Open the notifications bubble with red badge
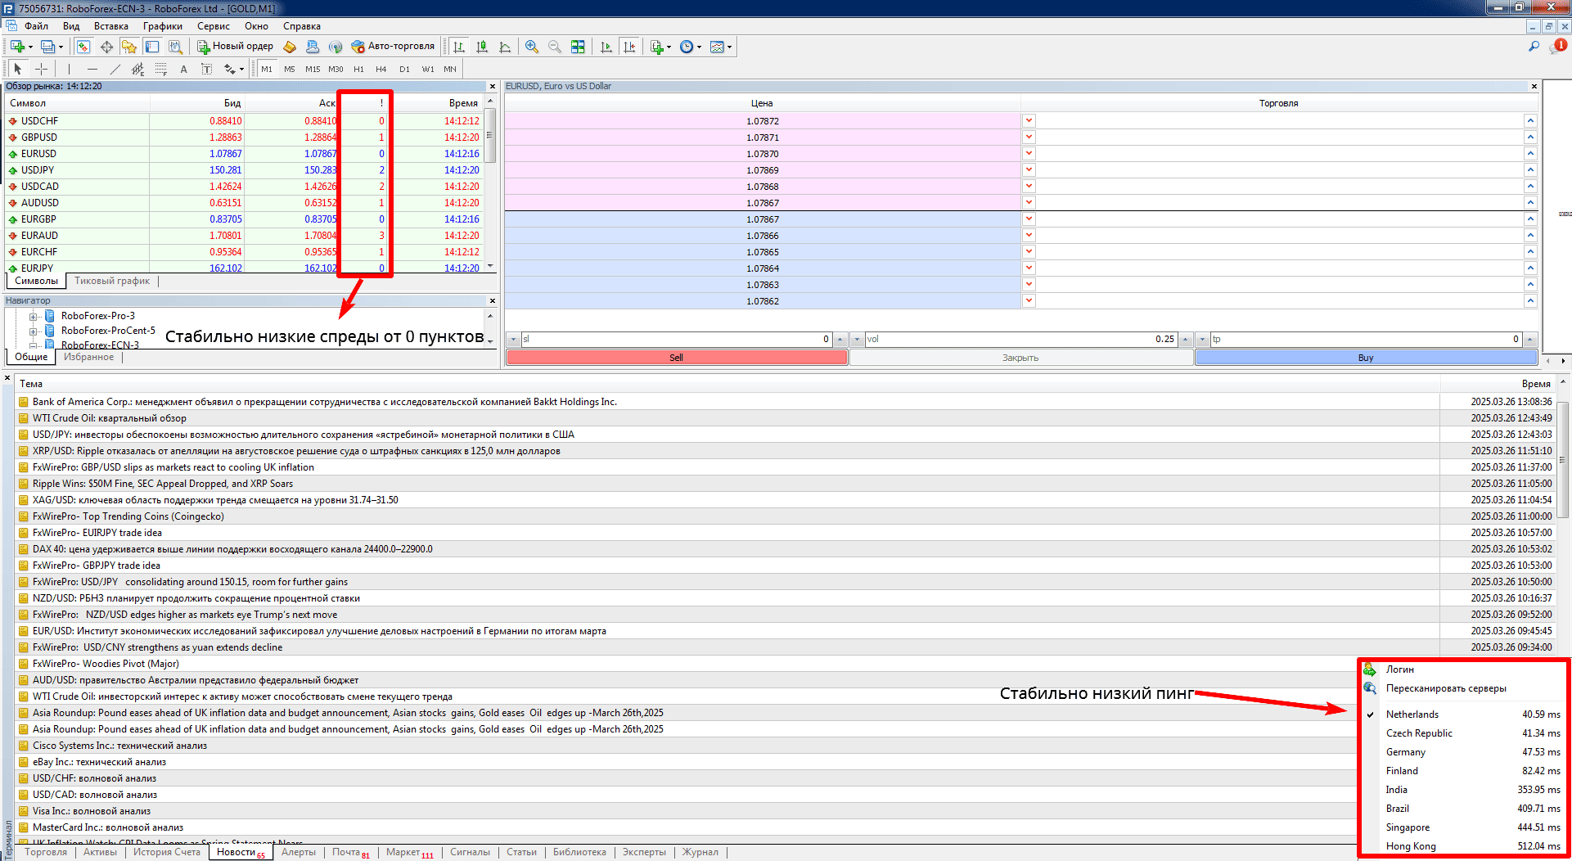This screenshot has height=861, width=1572. coord(1557,47)
